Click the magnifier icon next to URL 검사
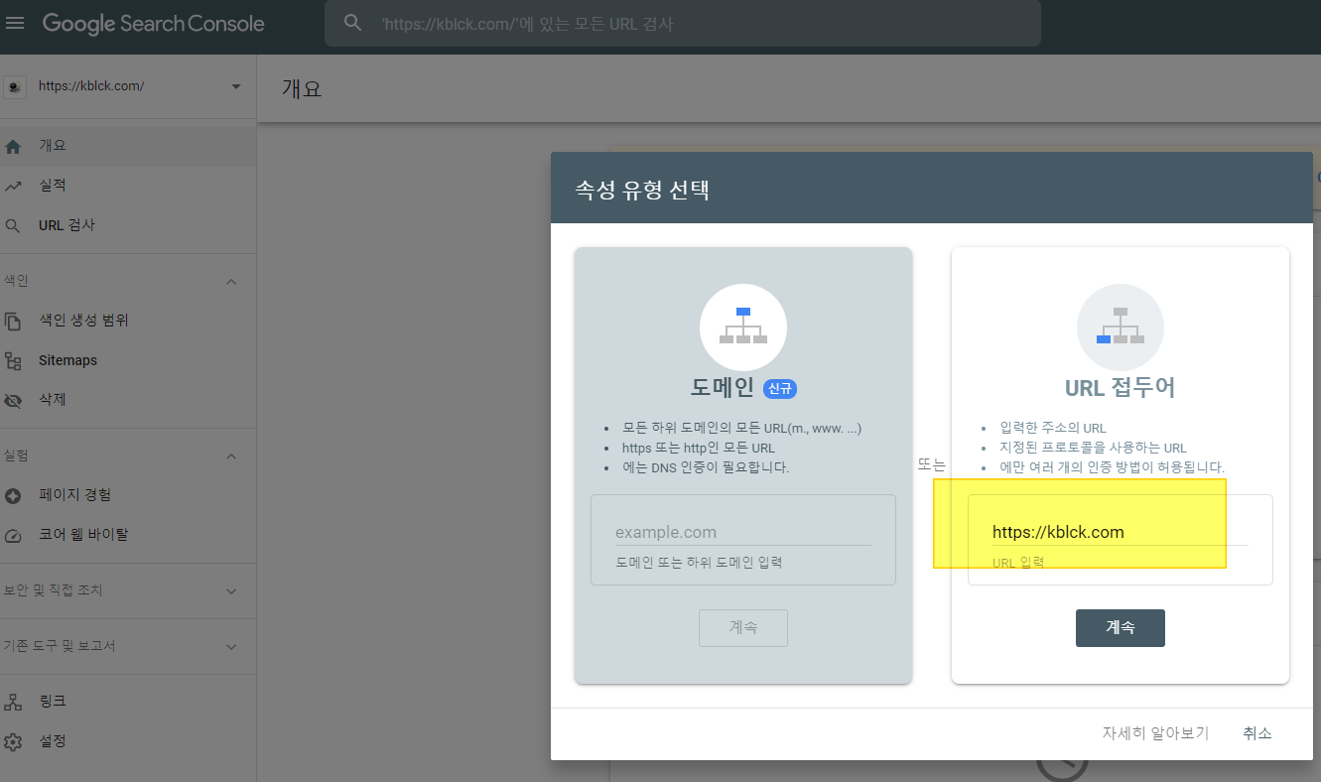 [13, 225]
